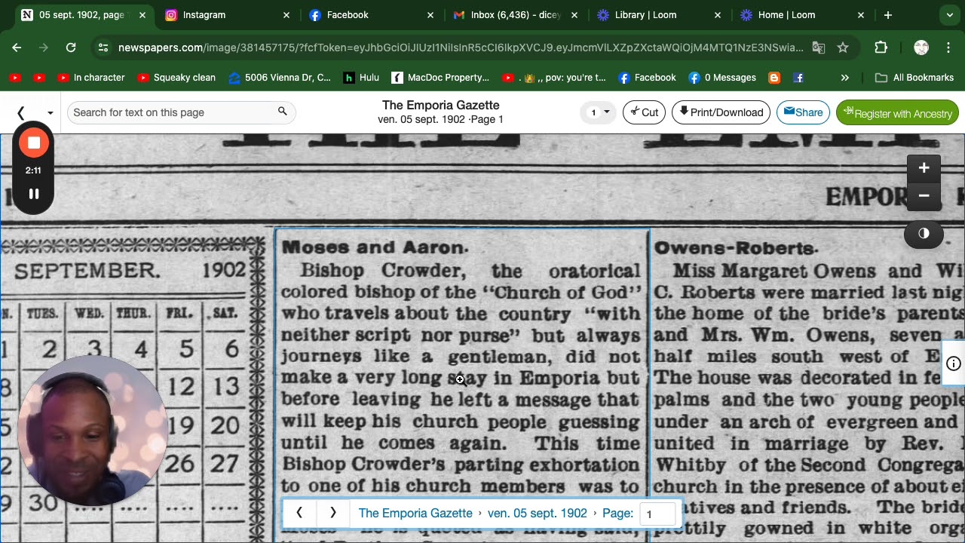Expand the dropdown arrow beside back chevron

50,113
